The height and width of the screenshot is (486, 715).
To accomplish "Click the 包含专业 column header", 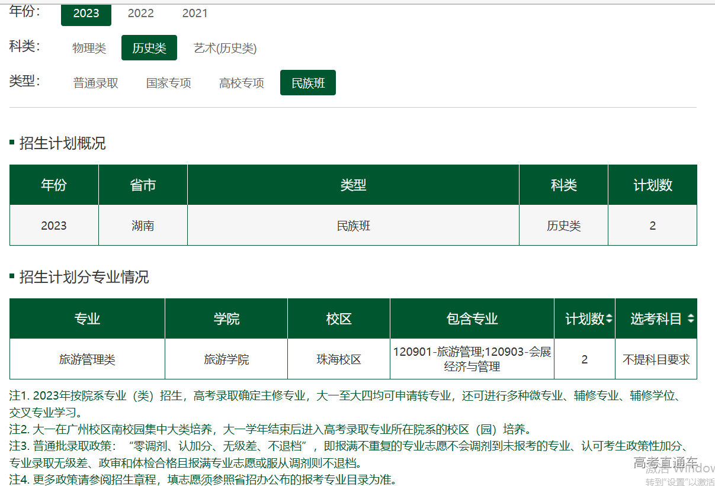I will 472,319.
